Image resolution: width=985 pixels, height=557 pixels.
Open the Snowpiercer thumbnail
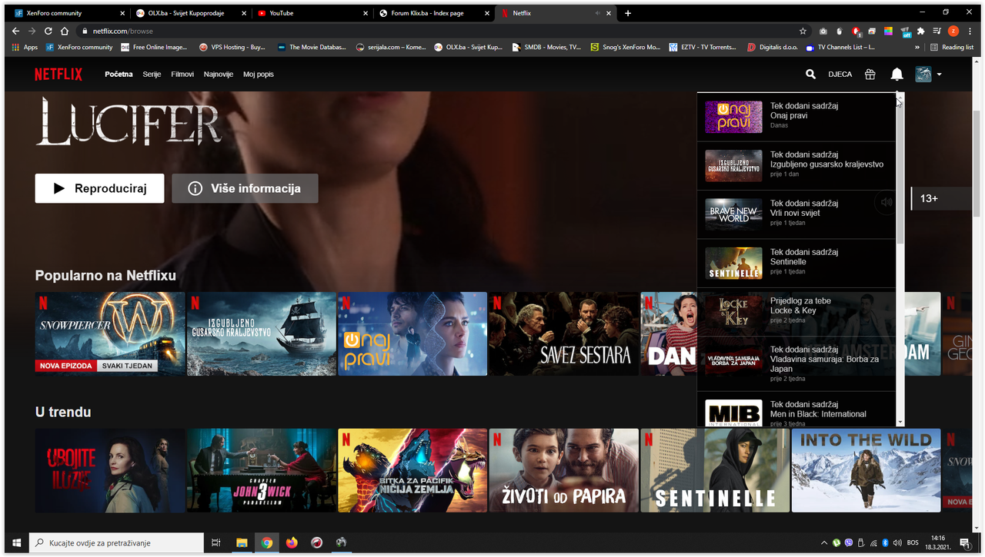110,333
